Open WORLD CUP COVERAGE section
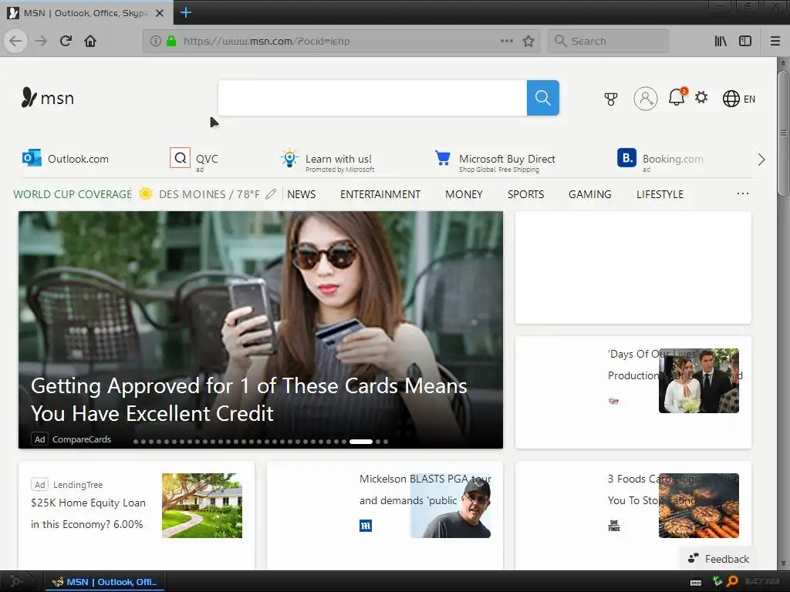This screenshot has width=790, height=592. tap(73, 194)
